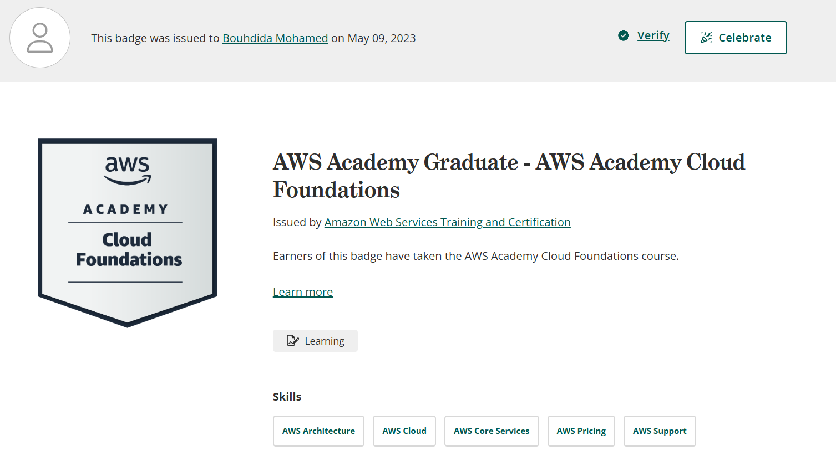This screenshot has width=836, height=461.
Task: Click the badge earners description text
Action: [x=475, y=256]
